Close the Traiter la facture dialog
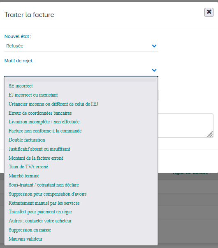 [x=209, y=12]
